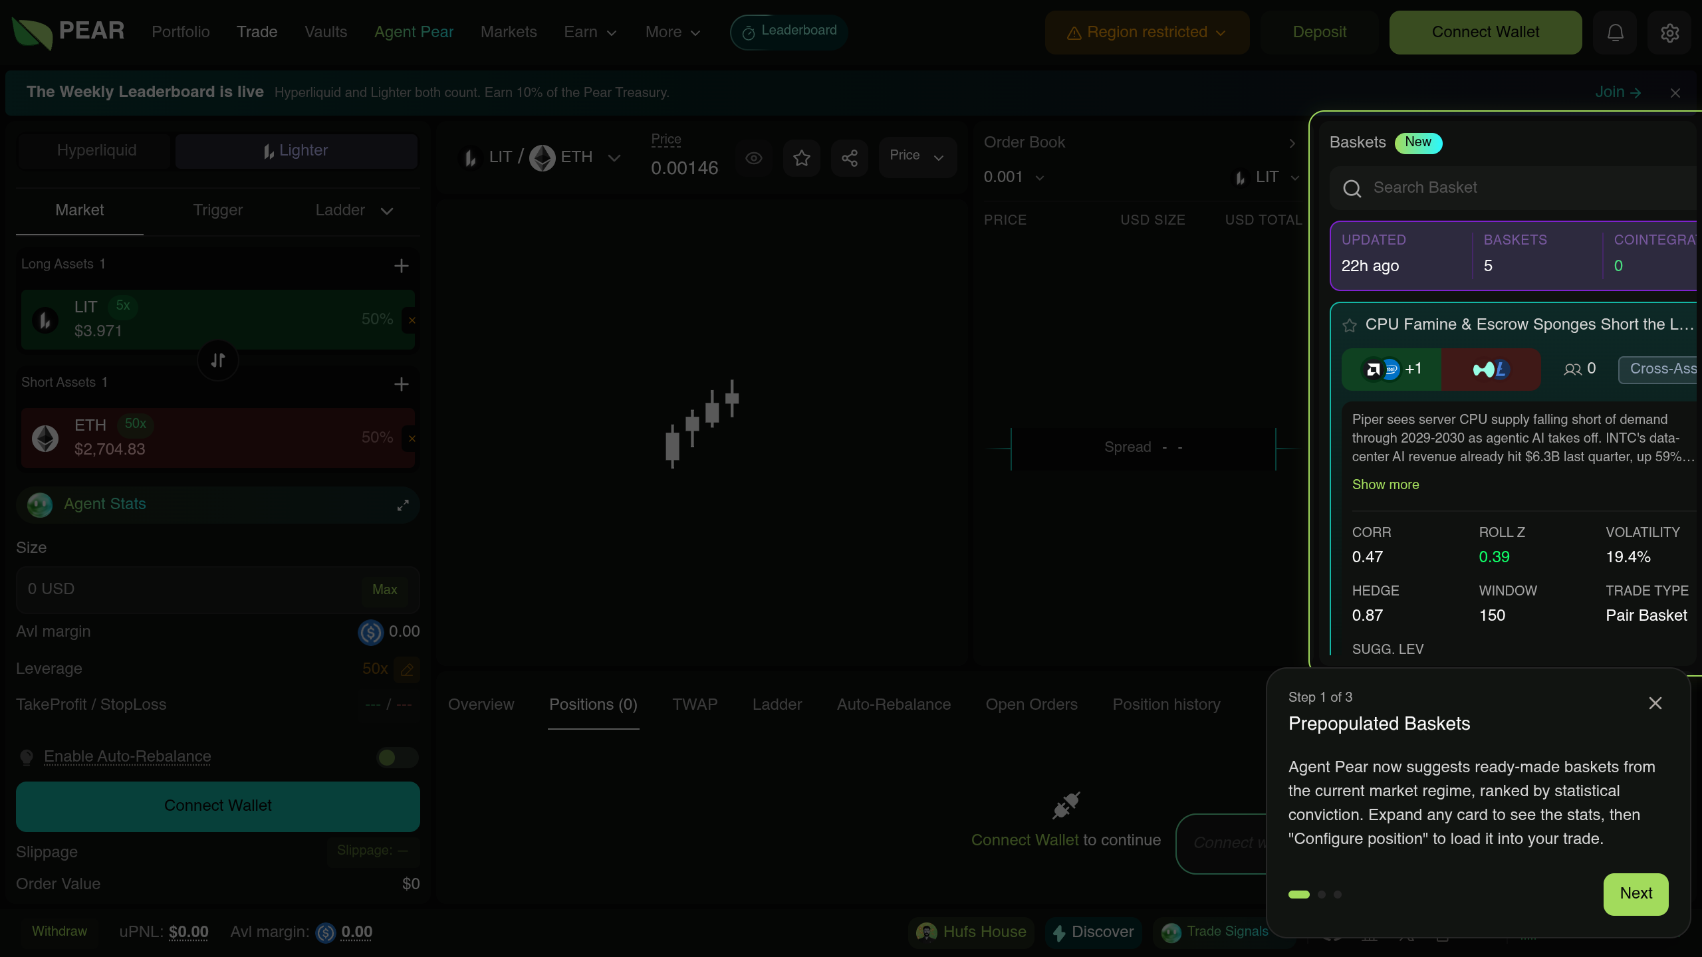Open the More dropdown menu
This screenshot has width=1702, height=957.
[x=673, y=32]
